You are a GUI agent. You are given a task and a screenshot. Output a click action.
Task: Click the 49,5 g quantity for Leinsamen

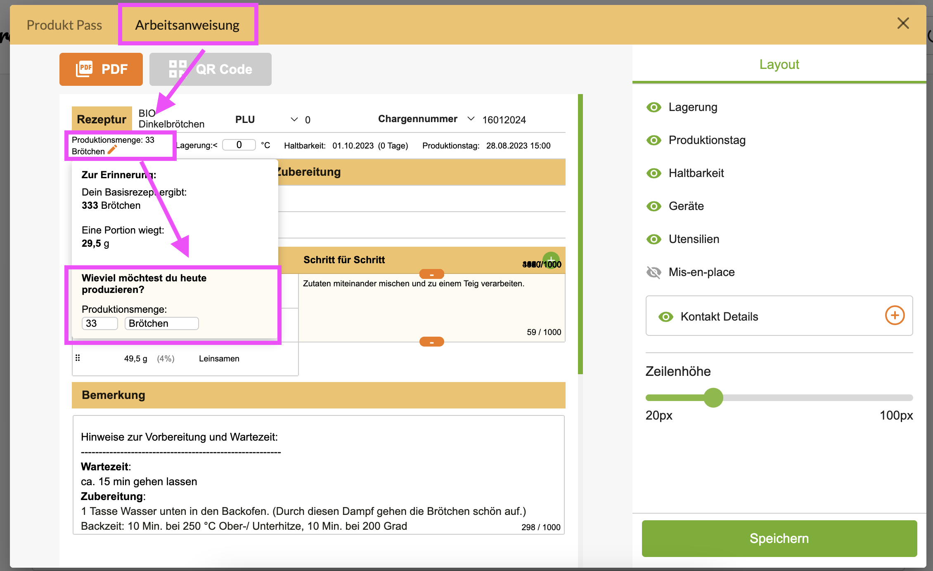pos(135,359)
